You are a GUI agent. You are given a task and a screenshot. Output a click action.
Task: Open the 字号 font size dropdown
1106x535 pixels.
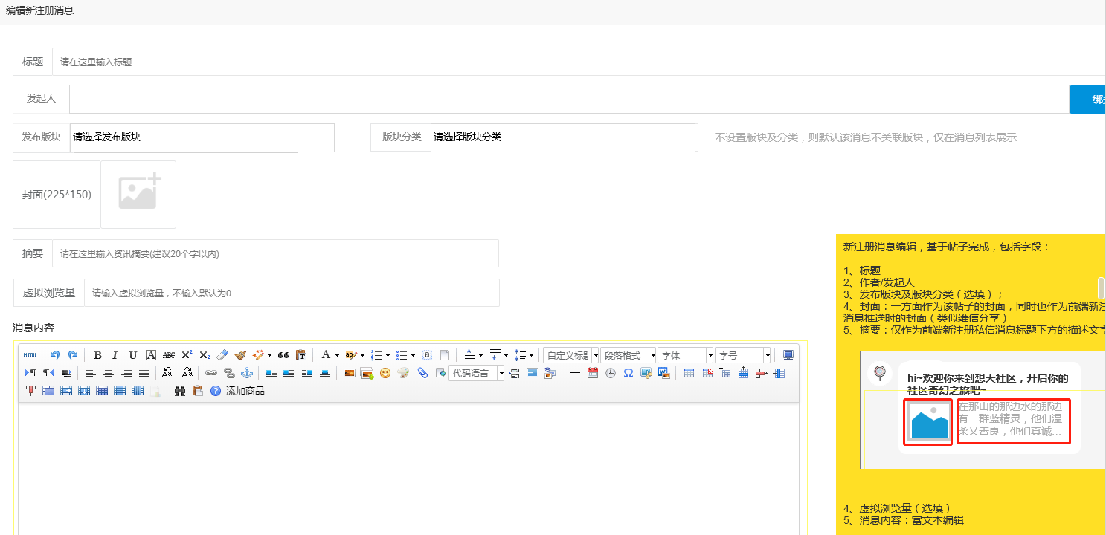(x=742, y=355)
